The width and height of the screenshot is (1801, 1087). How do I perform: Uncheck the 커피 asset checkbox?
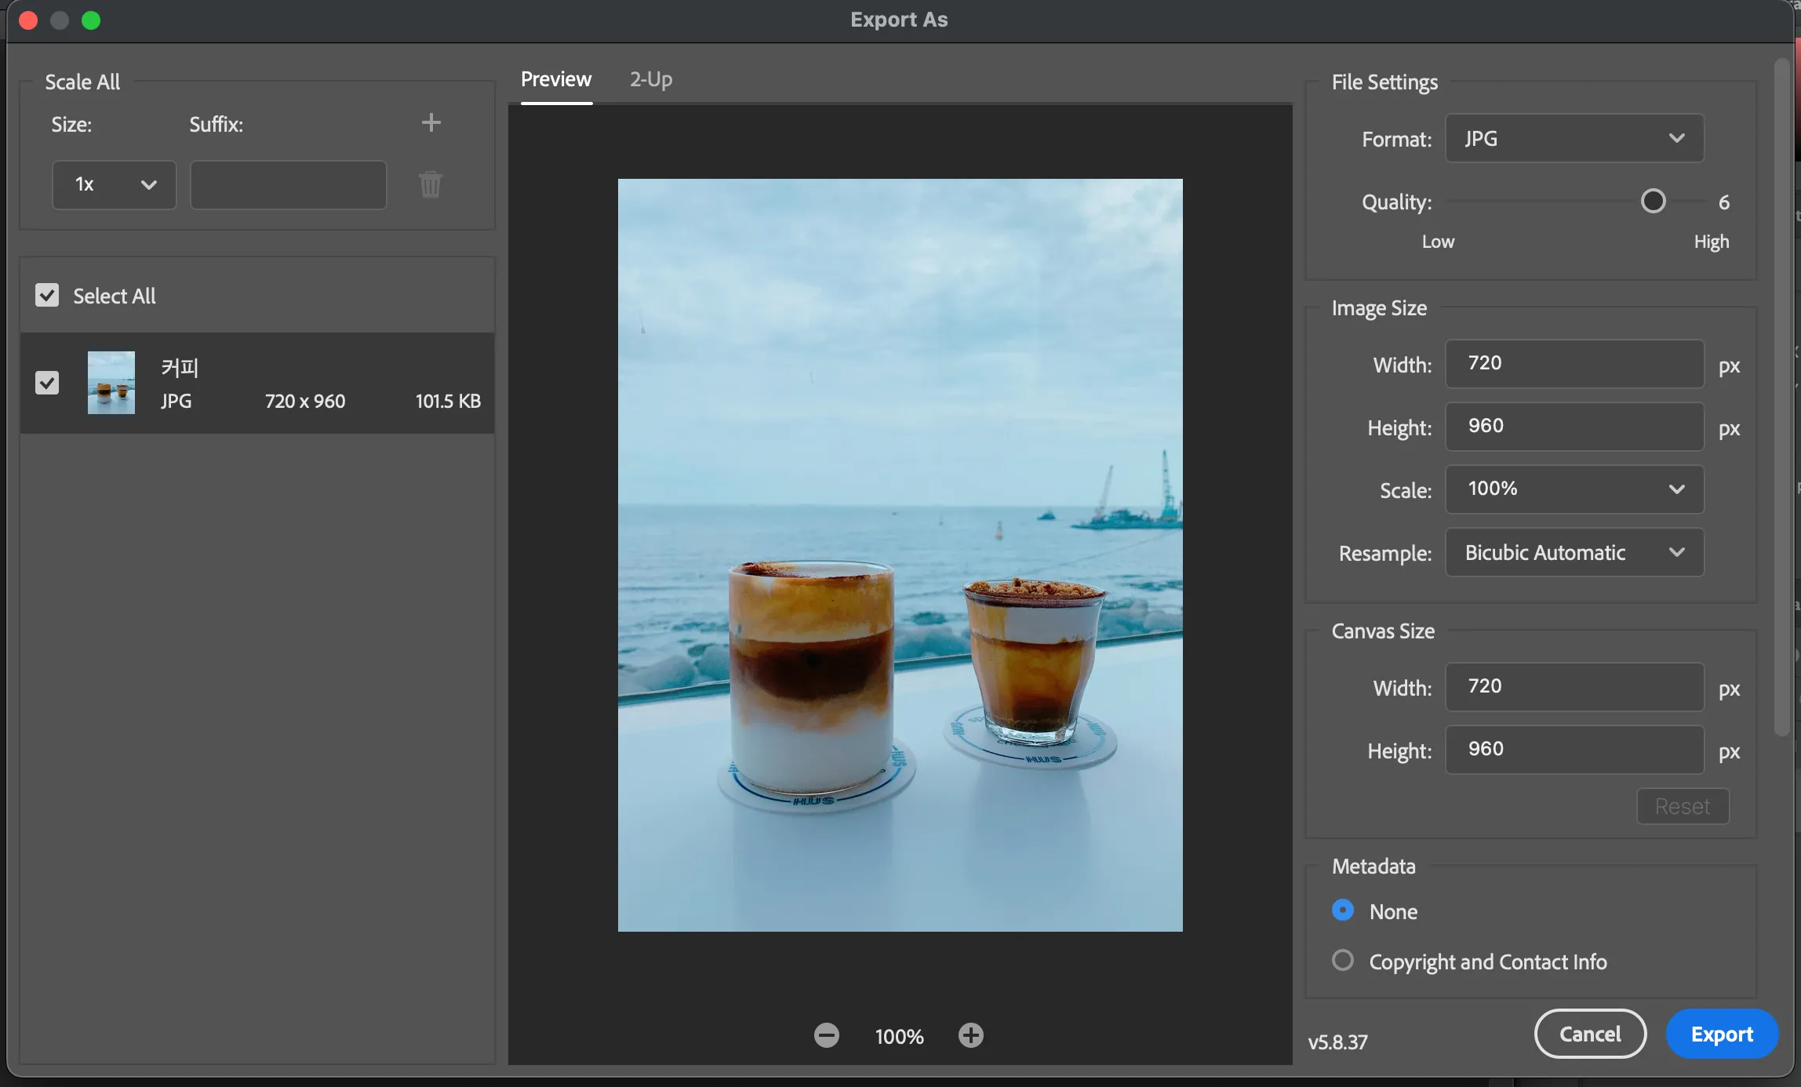[x=47, y=383]
